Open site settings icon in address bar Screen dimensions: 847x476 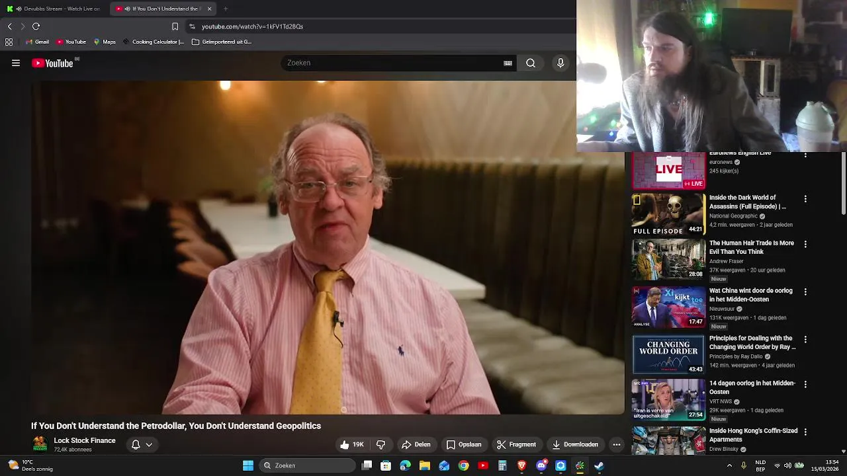click(x=193, y=26)
